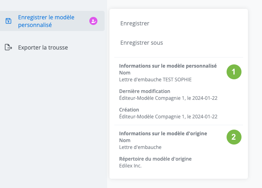Click the Création label
262x188 pixels.
[x=129, y=109]
